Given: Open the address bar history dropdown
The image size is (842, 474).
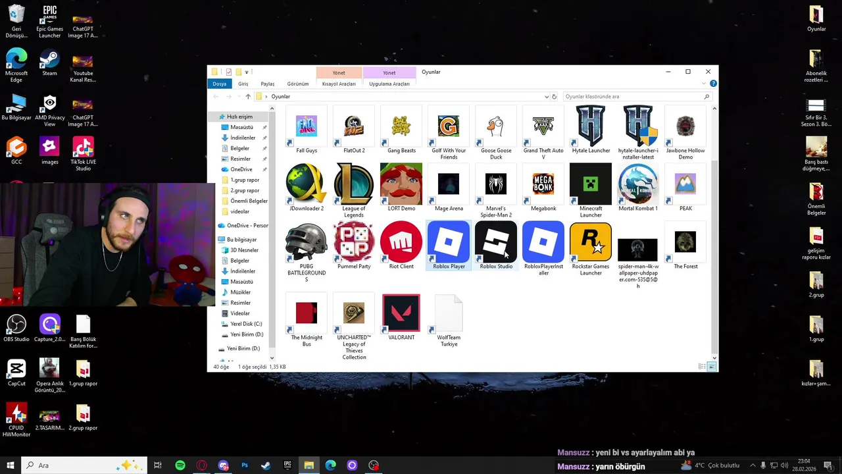Looking at the screenshot, I should pyautogui.click(x=547, y=97).
